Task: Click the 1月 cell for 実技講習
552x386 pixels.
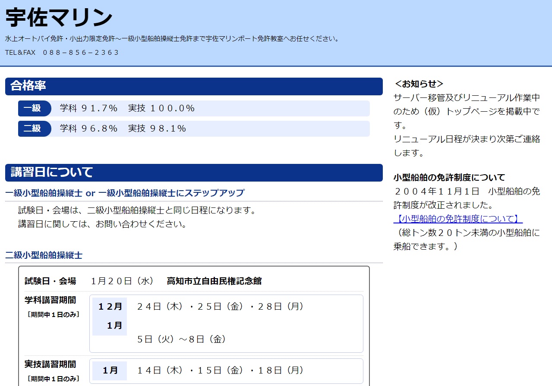Action: tap(110, 370)
